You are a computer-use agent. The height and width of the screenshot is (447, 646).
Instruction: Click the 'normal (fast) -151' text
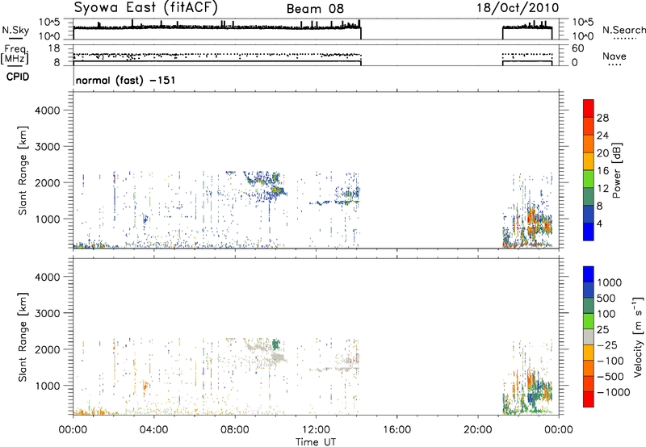126,80
